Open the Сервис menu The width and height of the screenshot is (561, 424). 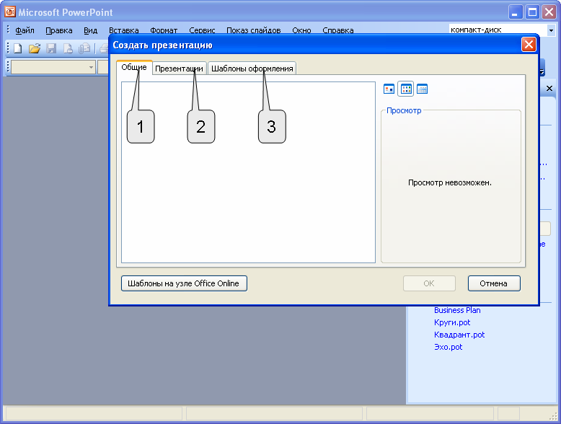[x=202, y=30]
